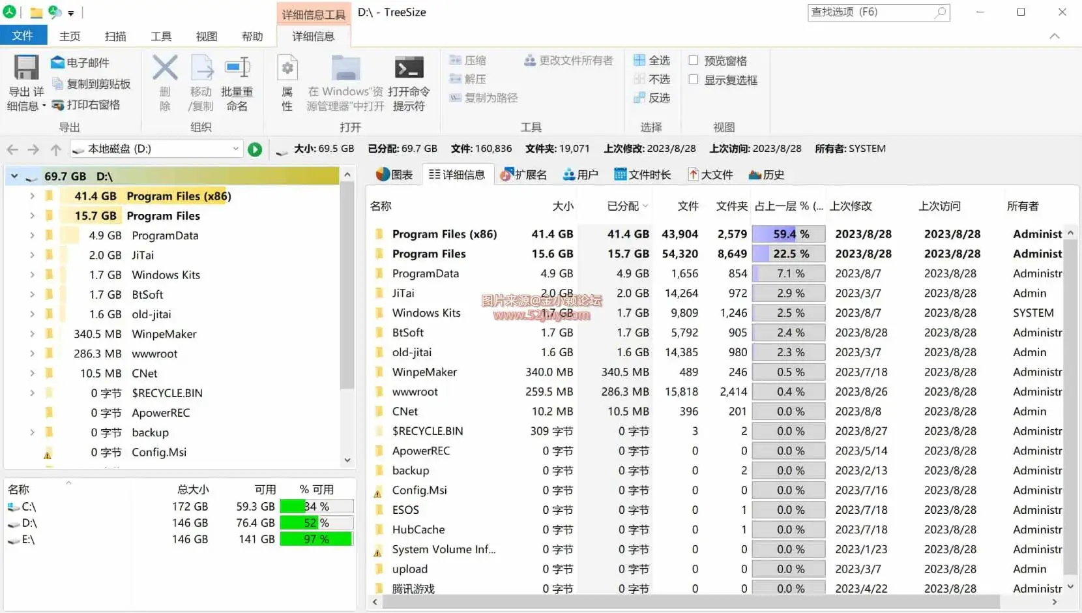Click the green start scan button
Screen dimensions: 1082x613
(254, 149)
